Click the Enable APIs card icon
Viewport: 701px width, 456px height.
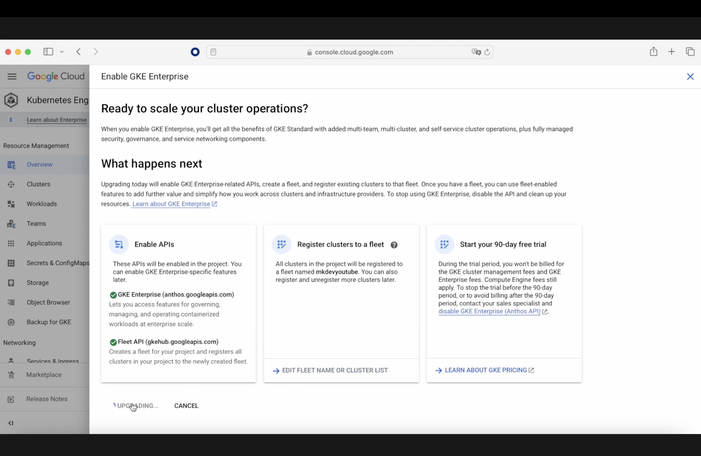pyautogui.click(x=119, y=244)
